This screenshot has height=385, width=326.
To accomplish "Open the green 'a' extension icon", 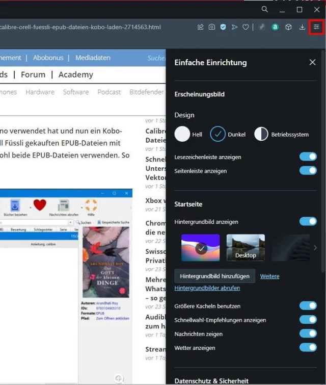I will [275, 27].
